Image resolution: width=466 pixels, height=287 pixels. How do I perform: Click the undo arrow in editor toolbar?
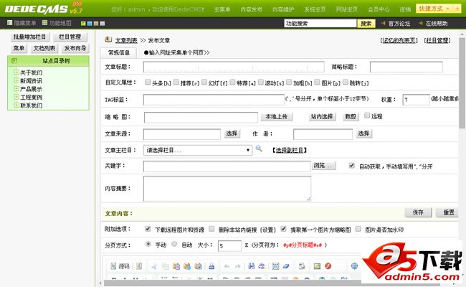(227, 266)
